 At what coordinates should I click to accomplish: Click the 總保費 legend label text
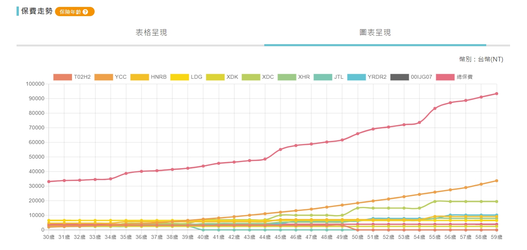(465, 77)
